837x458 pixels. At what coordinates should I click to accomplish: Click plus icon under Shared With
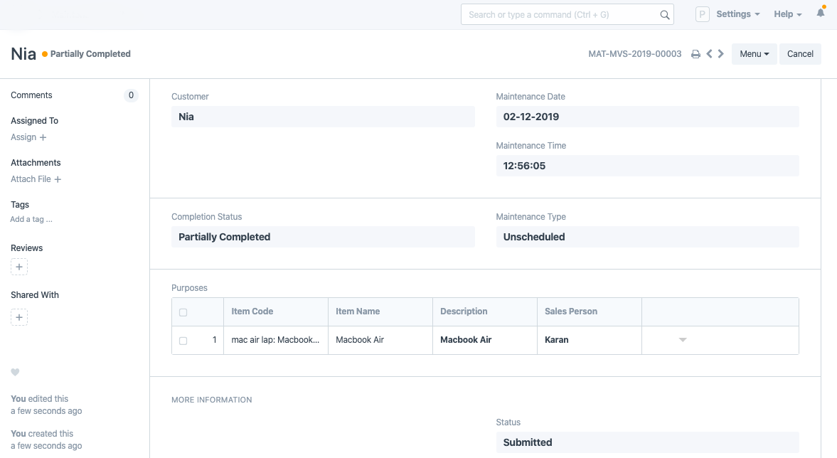click(19, 317)
